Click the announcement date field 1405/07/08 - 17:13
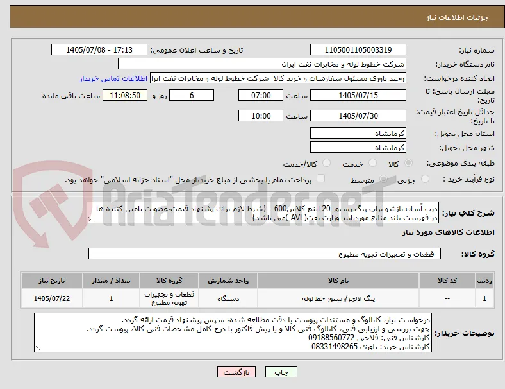The width and height of the screenshot is (505, 389). [x=99, y=49]
